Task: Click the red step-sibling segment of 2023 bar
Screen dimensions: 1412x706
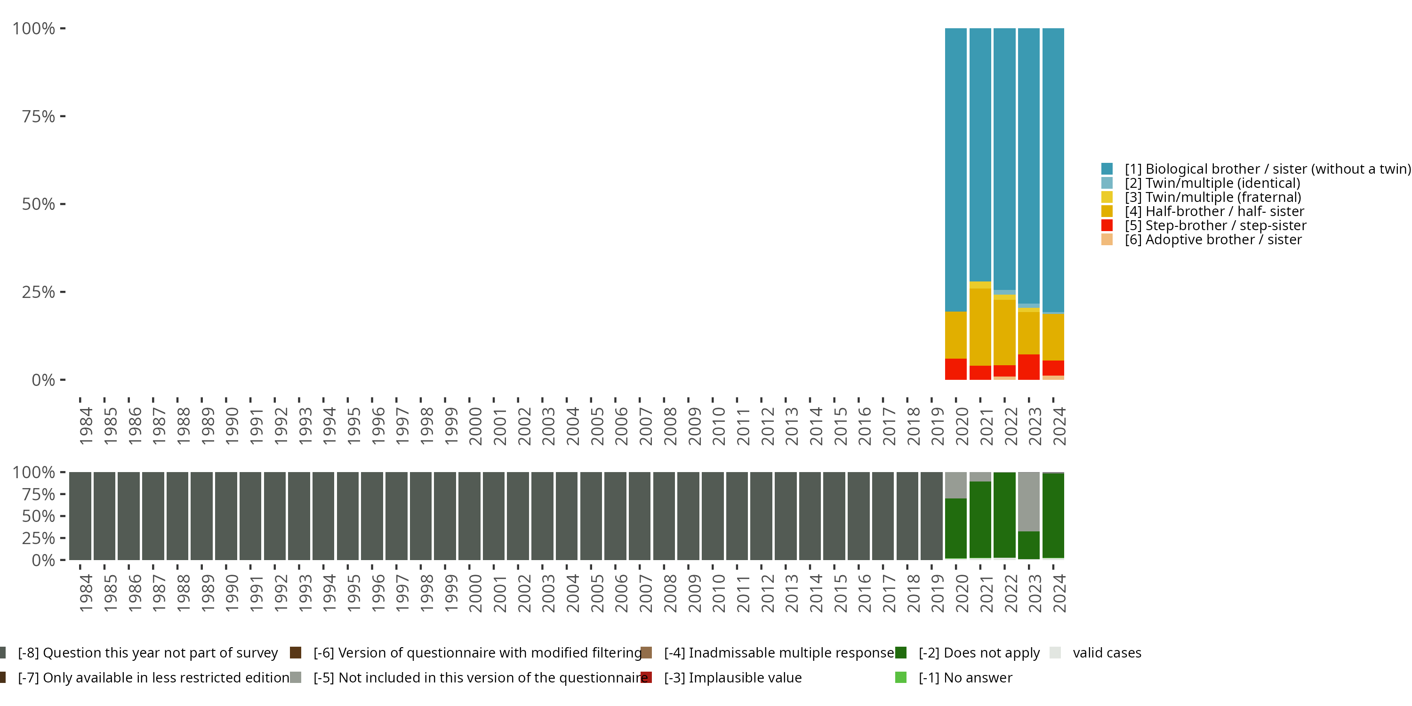Action: (x=1028, y=367)
